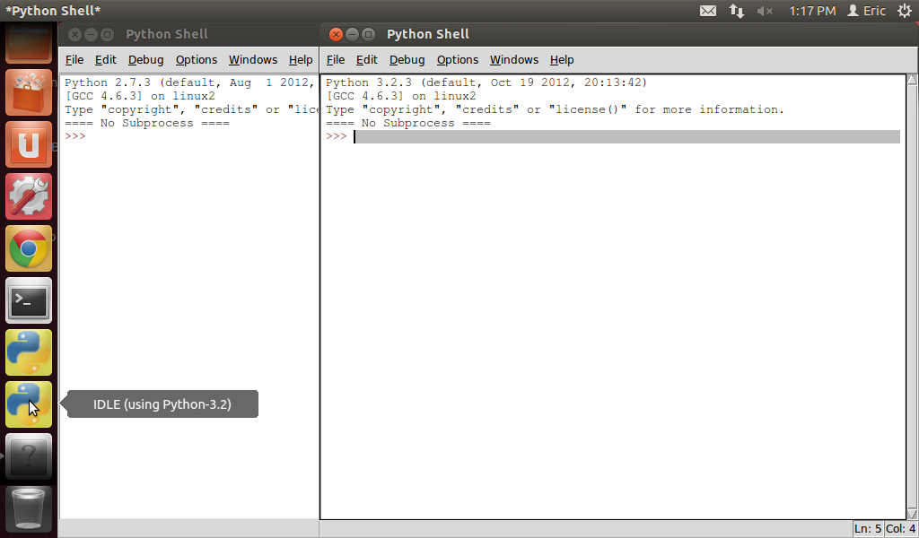Open File menu in Python 2.7.3 shell
This screenshot has width=919, height=538.
[x=74, y=60]
